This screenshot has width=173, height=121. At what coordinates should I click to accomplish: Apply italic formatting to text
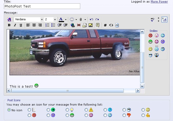click(15, 25)
